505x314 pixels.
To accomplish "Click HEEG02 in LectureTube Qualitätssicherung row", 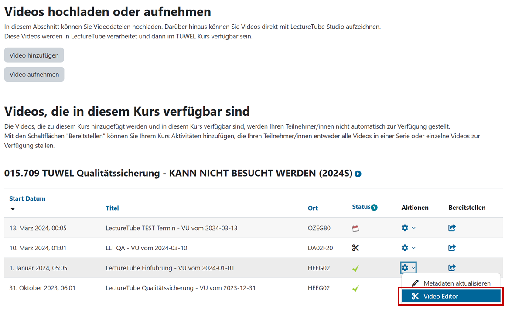I will point(319,288).
